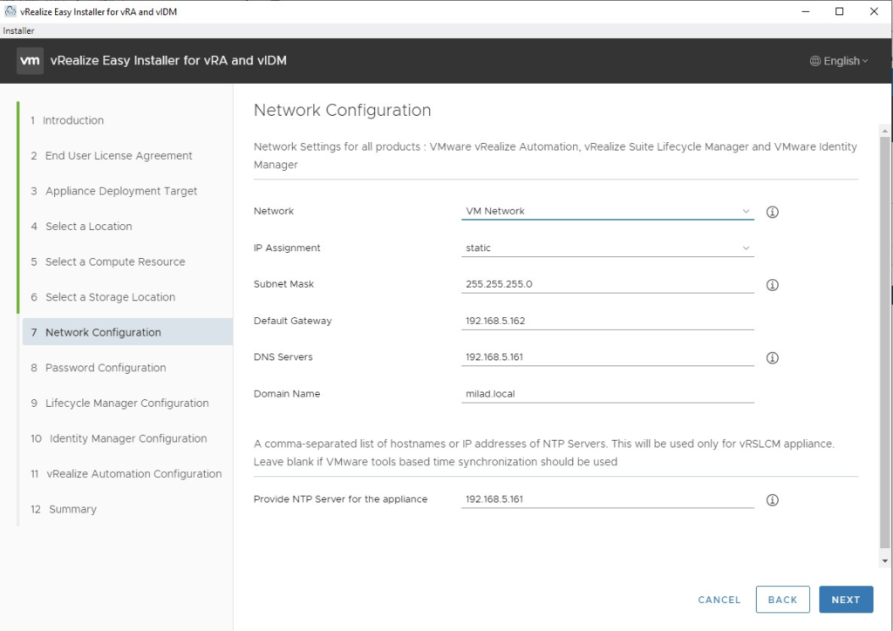
Task: Open the Network dropdown showing VM Network
Action: 608,211
